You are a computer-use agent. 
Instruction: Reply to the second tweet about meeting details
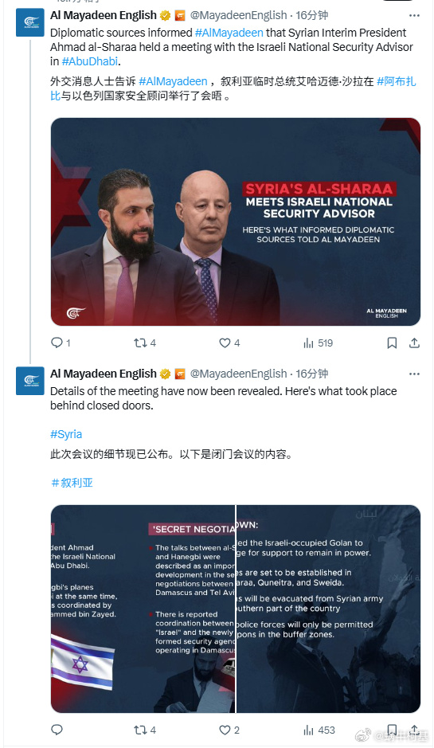(57, 730)
